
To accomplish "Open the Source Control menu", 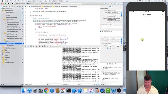I will 53,1.
